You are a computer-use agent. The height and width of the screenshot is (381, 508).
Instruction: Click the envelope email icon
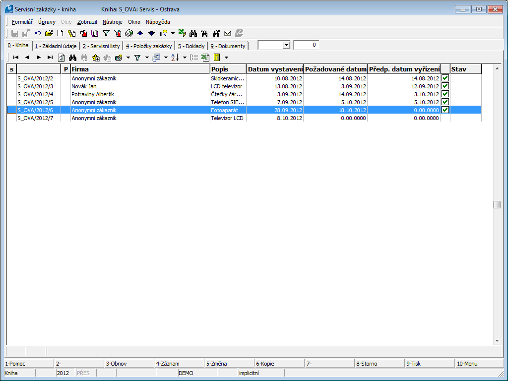[228, 33]
